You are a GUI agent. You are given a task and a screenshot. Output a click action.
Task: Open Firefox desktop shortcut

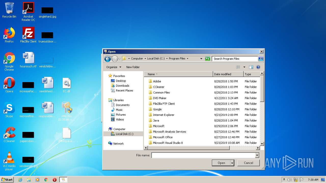click(x=9, y=35)
